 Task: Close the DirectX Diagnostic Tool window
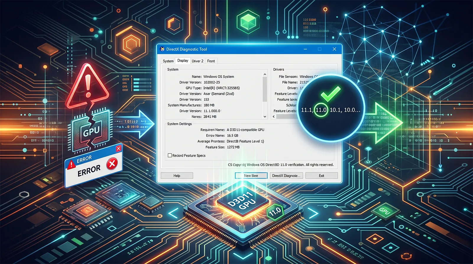pyautogui.click(x=334, y=49)
